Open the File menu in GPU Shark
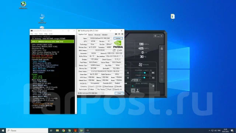236x133 pixels. click(32, 34)
